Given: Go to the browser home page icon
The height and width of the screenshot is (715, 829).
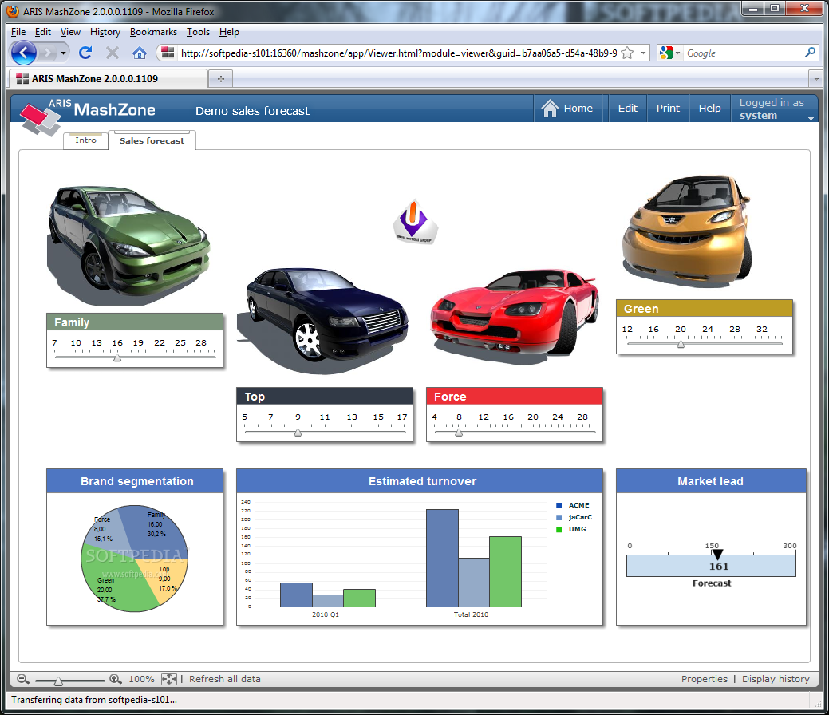Looking at the screenshot, I should (139, 53).
